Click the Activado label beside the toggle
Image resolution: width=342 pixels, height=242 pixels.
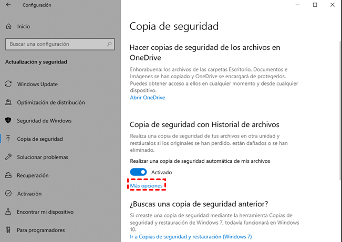point(161,172)
